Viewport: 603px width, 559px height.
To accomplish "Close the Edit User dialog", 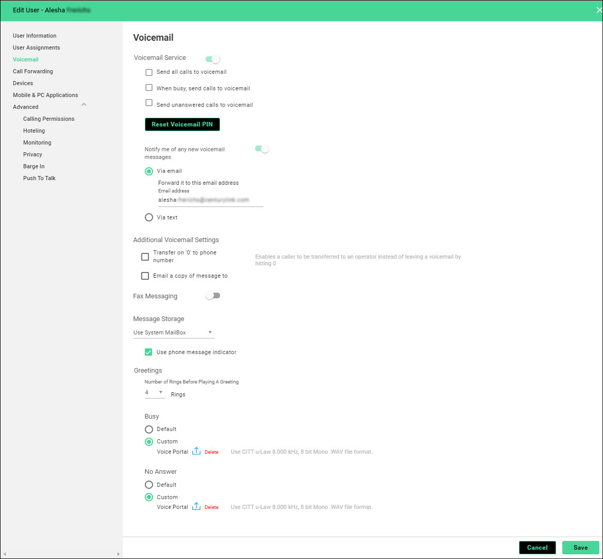I will [x=599, y=10].
